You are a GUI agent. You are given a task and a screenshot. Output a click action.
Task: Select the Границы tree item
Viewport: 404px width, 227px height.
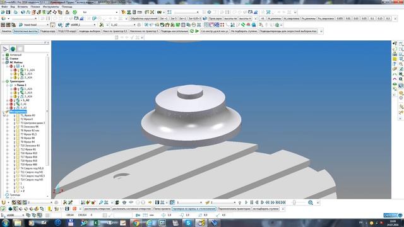click(15, 195)
